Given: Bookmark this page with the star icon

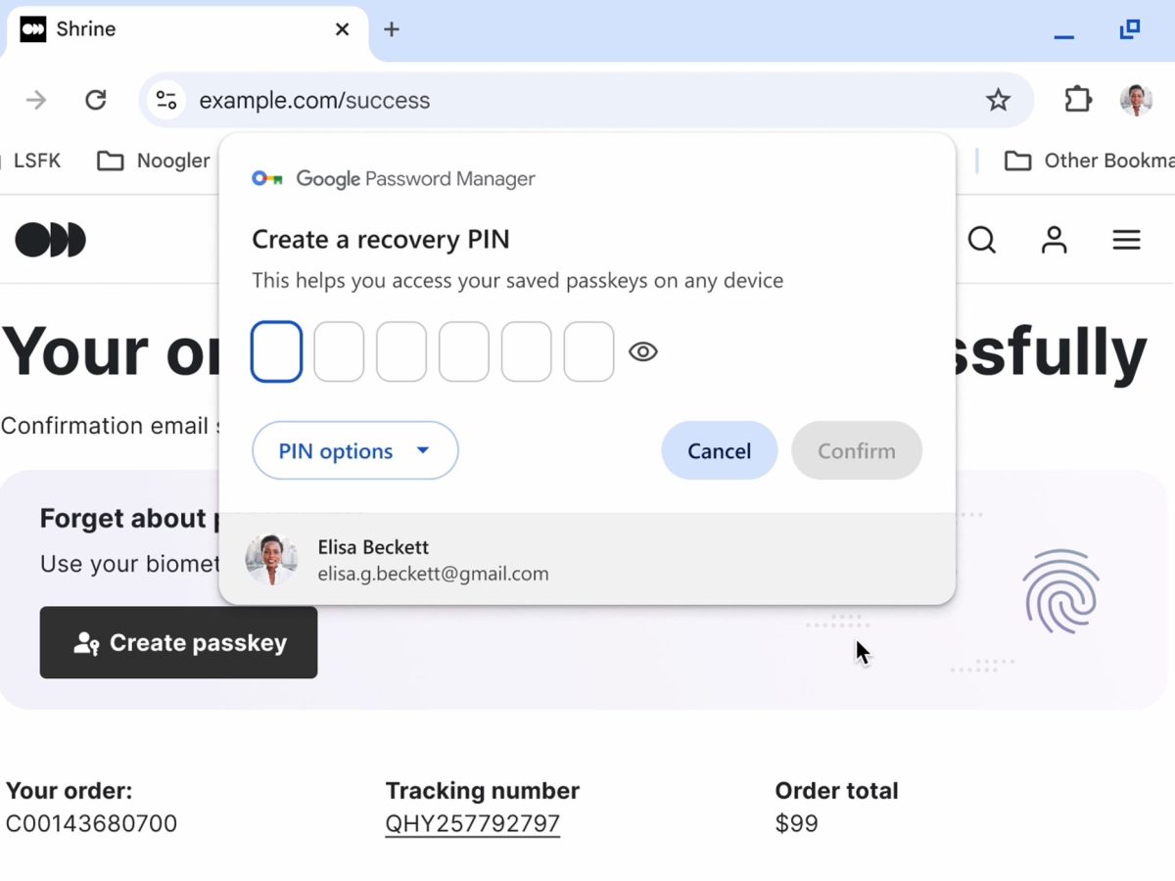Looking at the screenshot, I should [x=998, y=100].
